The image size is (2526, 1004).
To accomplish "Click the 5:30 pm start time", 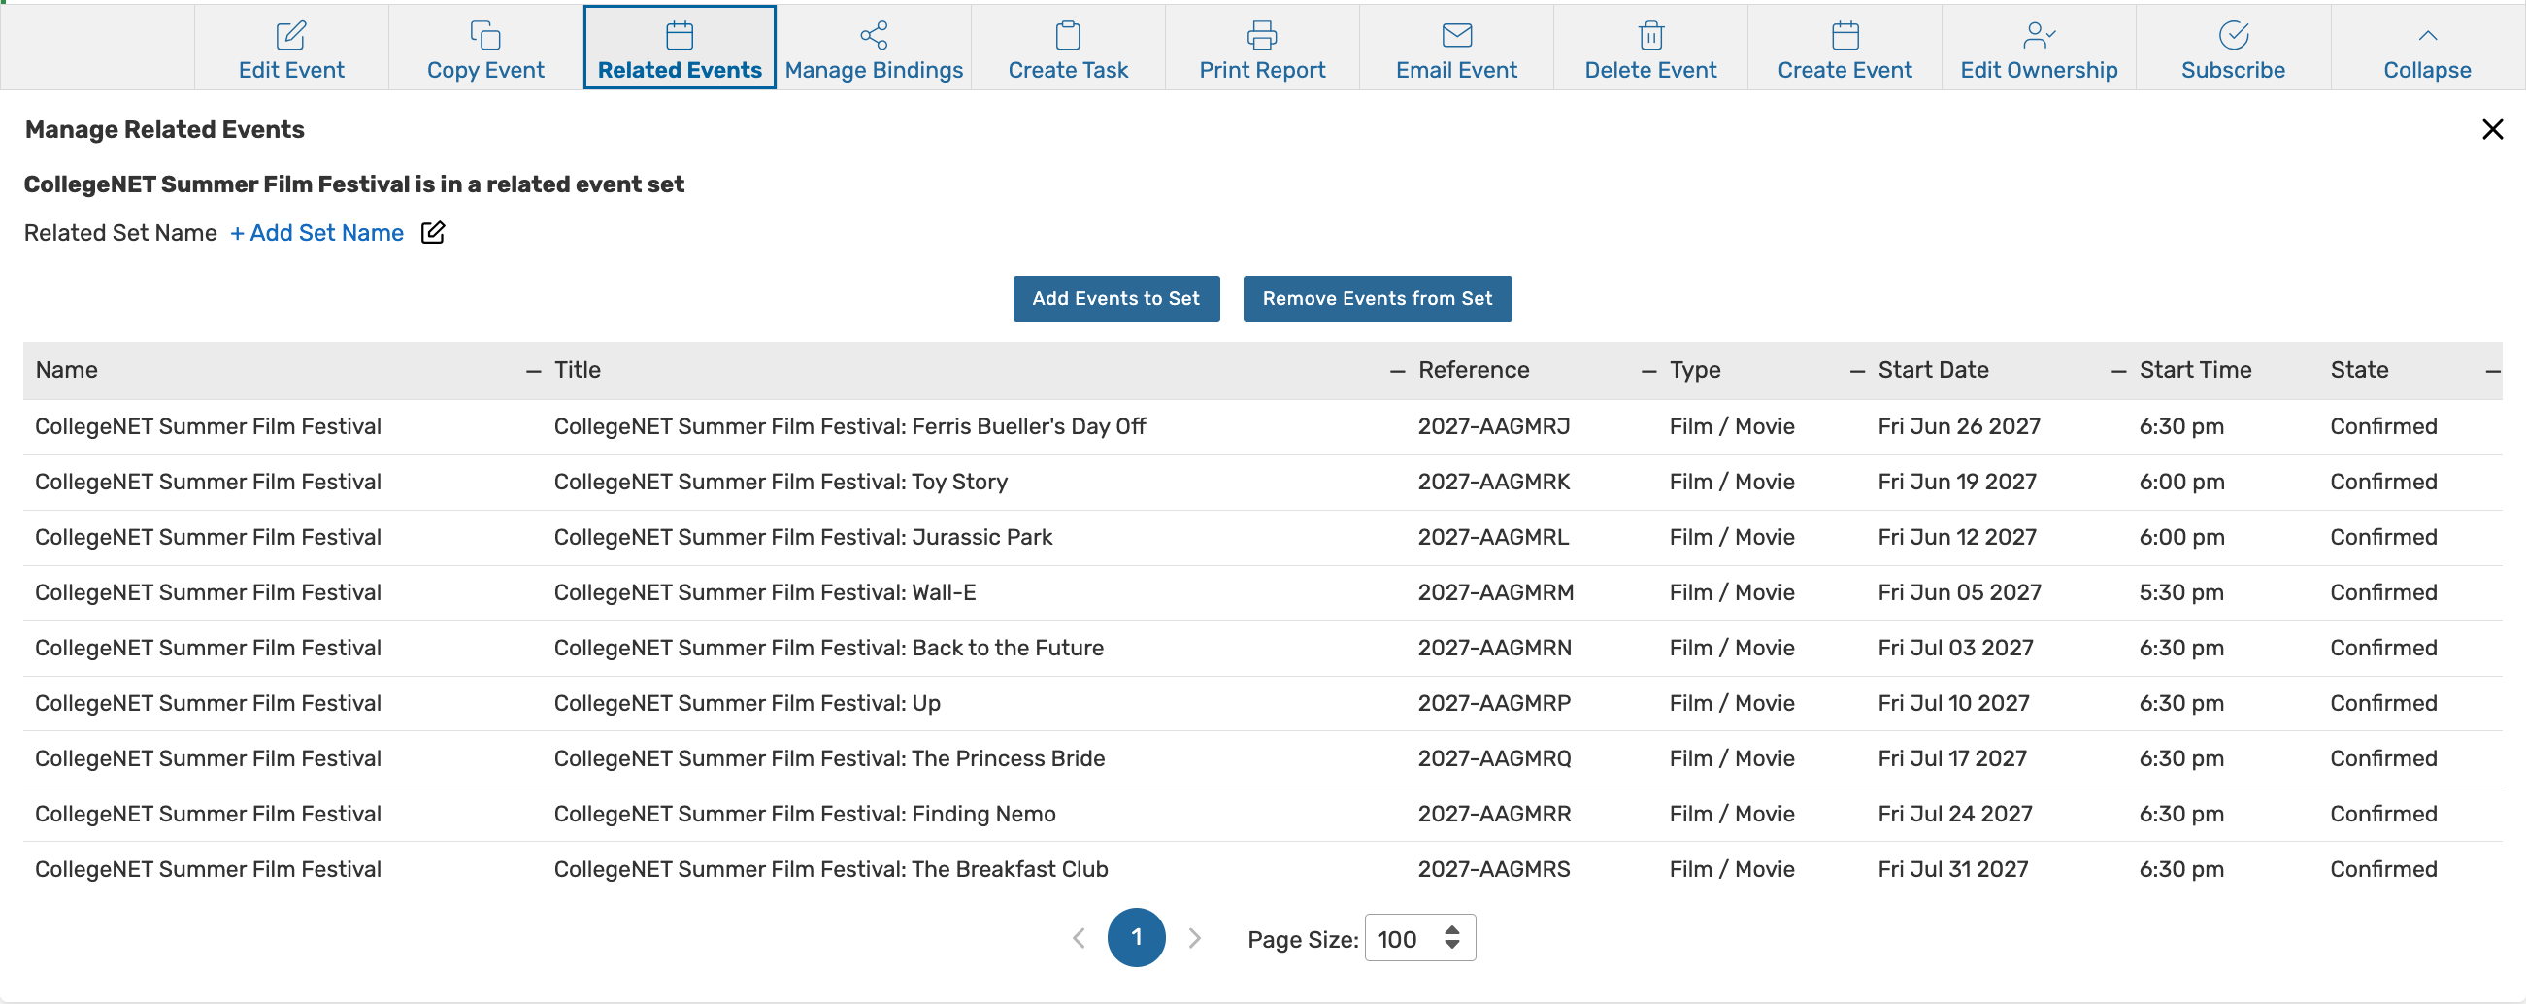I will tap(2181, 592).
